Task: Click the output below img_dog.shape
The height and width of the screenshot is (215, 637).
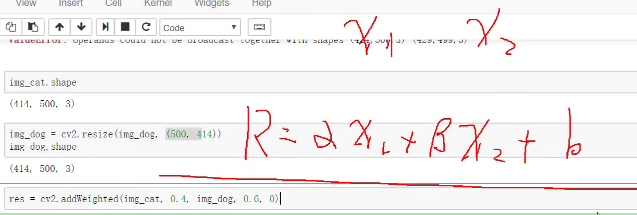Action: click(42, 169)
